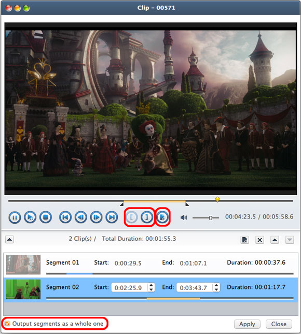Increase Segment 02 end time with up stepper arrow

point(216,285)
